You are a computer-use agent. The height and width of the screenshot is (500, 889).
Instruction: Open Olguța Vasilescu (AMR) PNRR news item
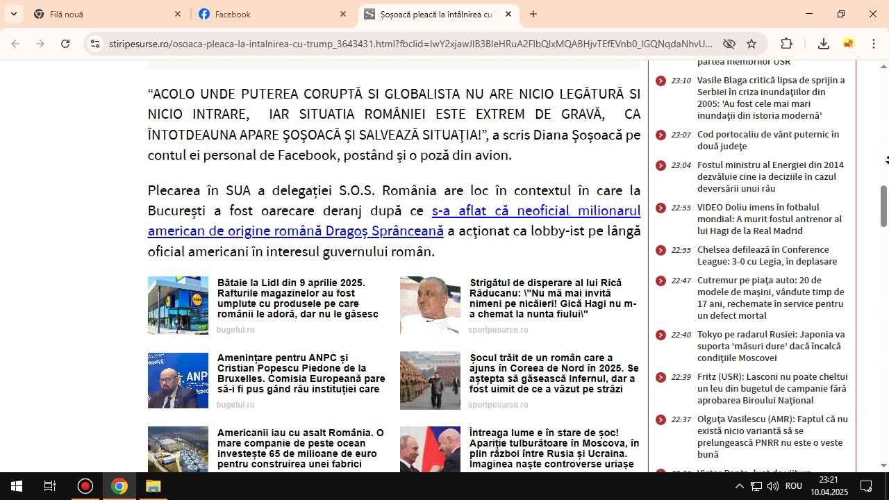click(772, 437)
